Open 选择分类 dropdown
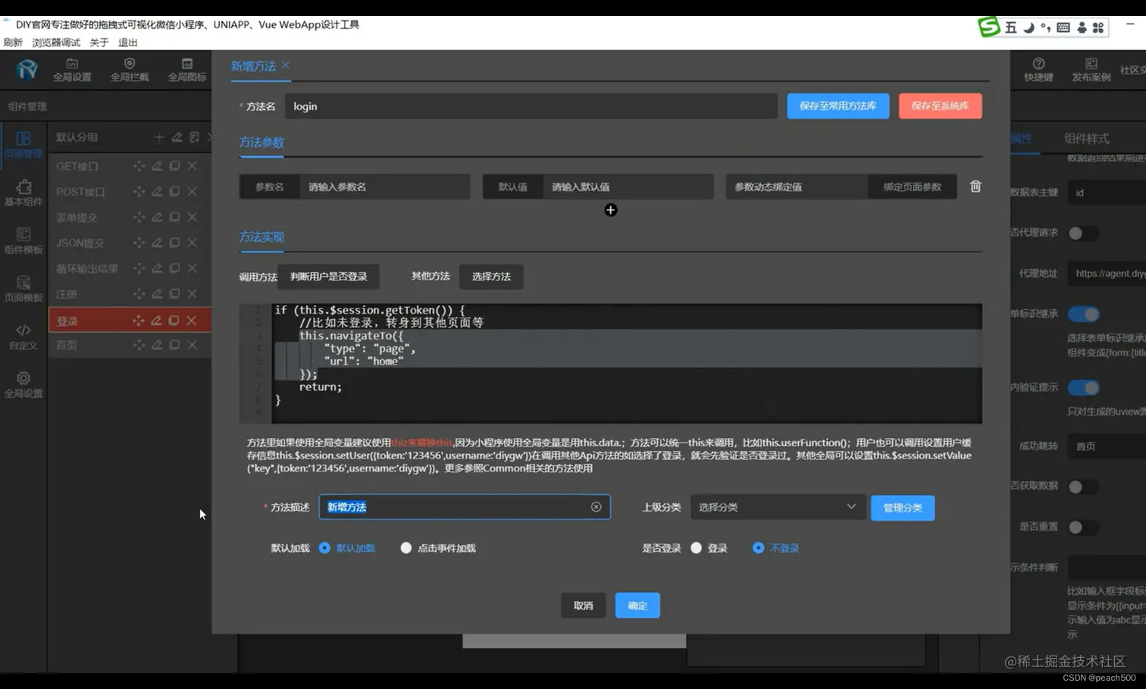 tap(777, 507)
